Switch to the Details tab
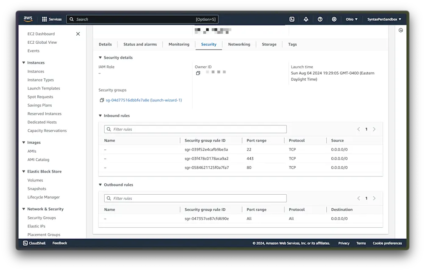 pos(105,44)
